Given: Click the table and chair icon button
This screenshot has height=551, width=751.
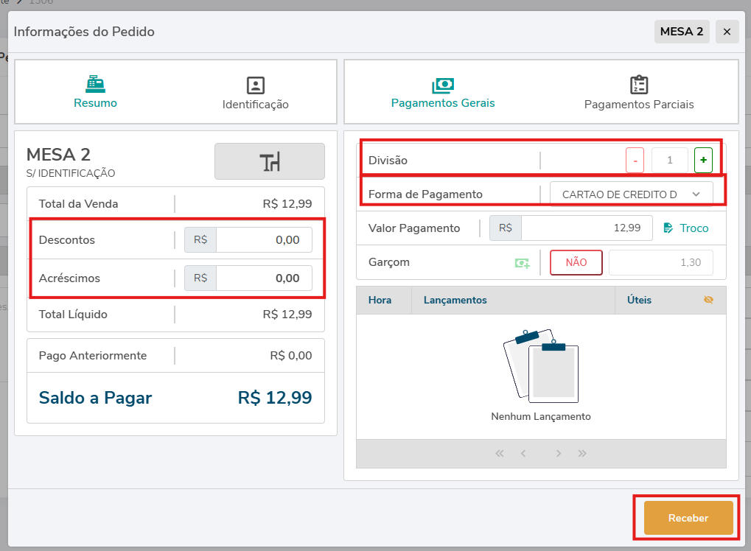Looking at the screenshot, I should (x=270, y=162).
